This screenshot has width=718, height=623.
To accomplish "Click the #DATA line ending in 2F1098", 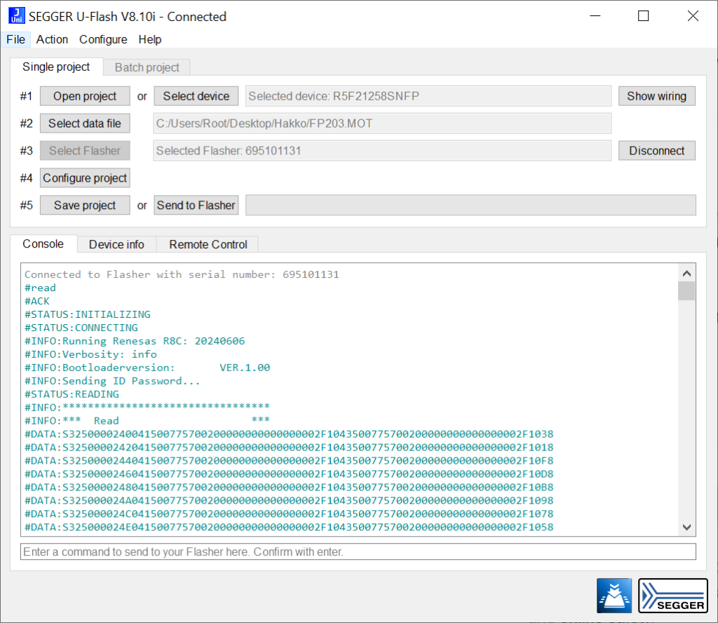I will coord(289,500).
